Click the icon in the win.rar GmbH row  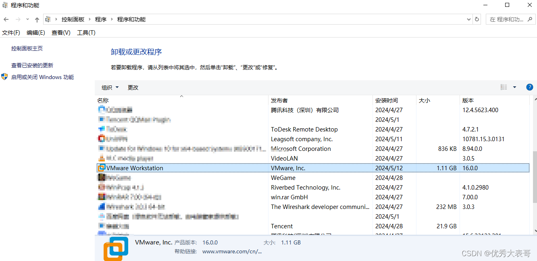tap(102, 197)
